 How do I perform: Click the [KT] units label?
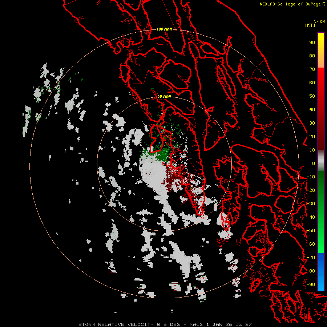310,25
